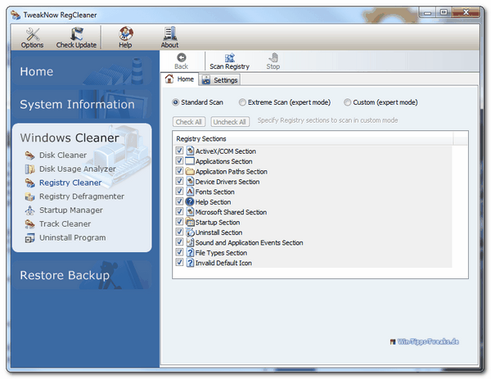Click the Microsoft Shared Section icon
The width and height of the screenshot is (491, 379).
(x=190, y=212)
